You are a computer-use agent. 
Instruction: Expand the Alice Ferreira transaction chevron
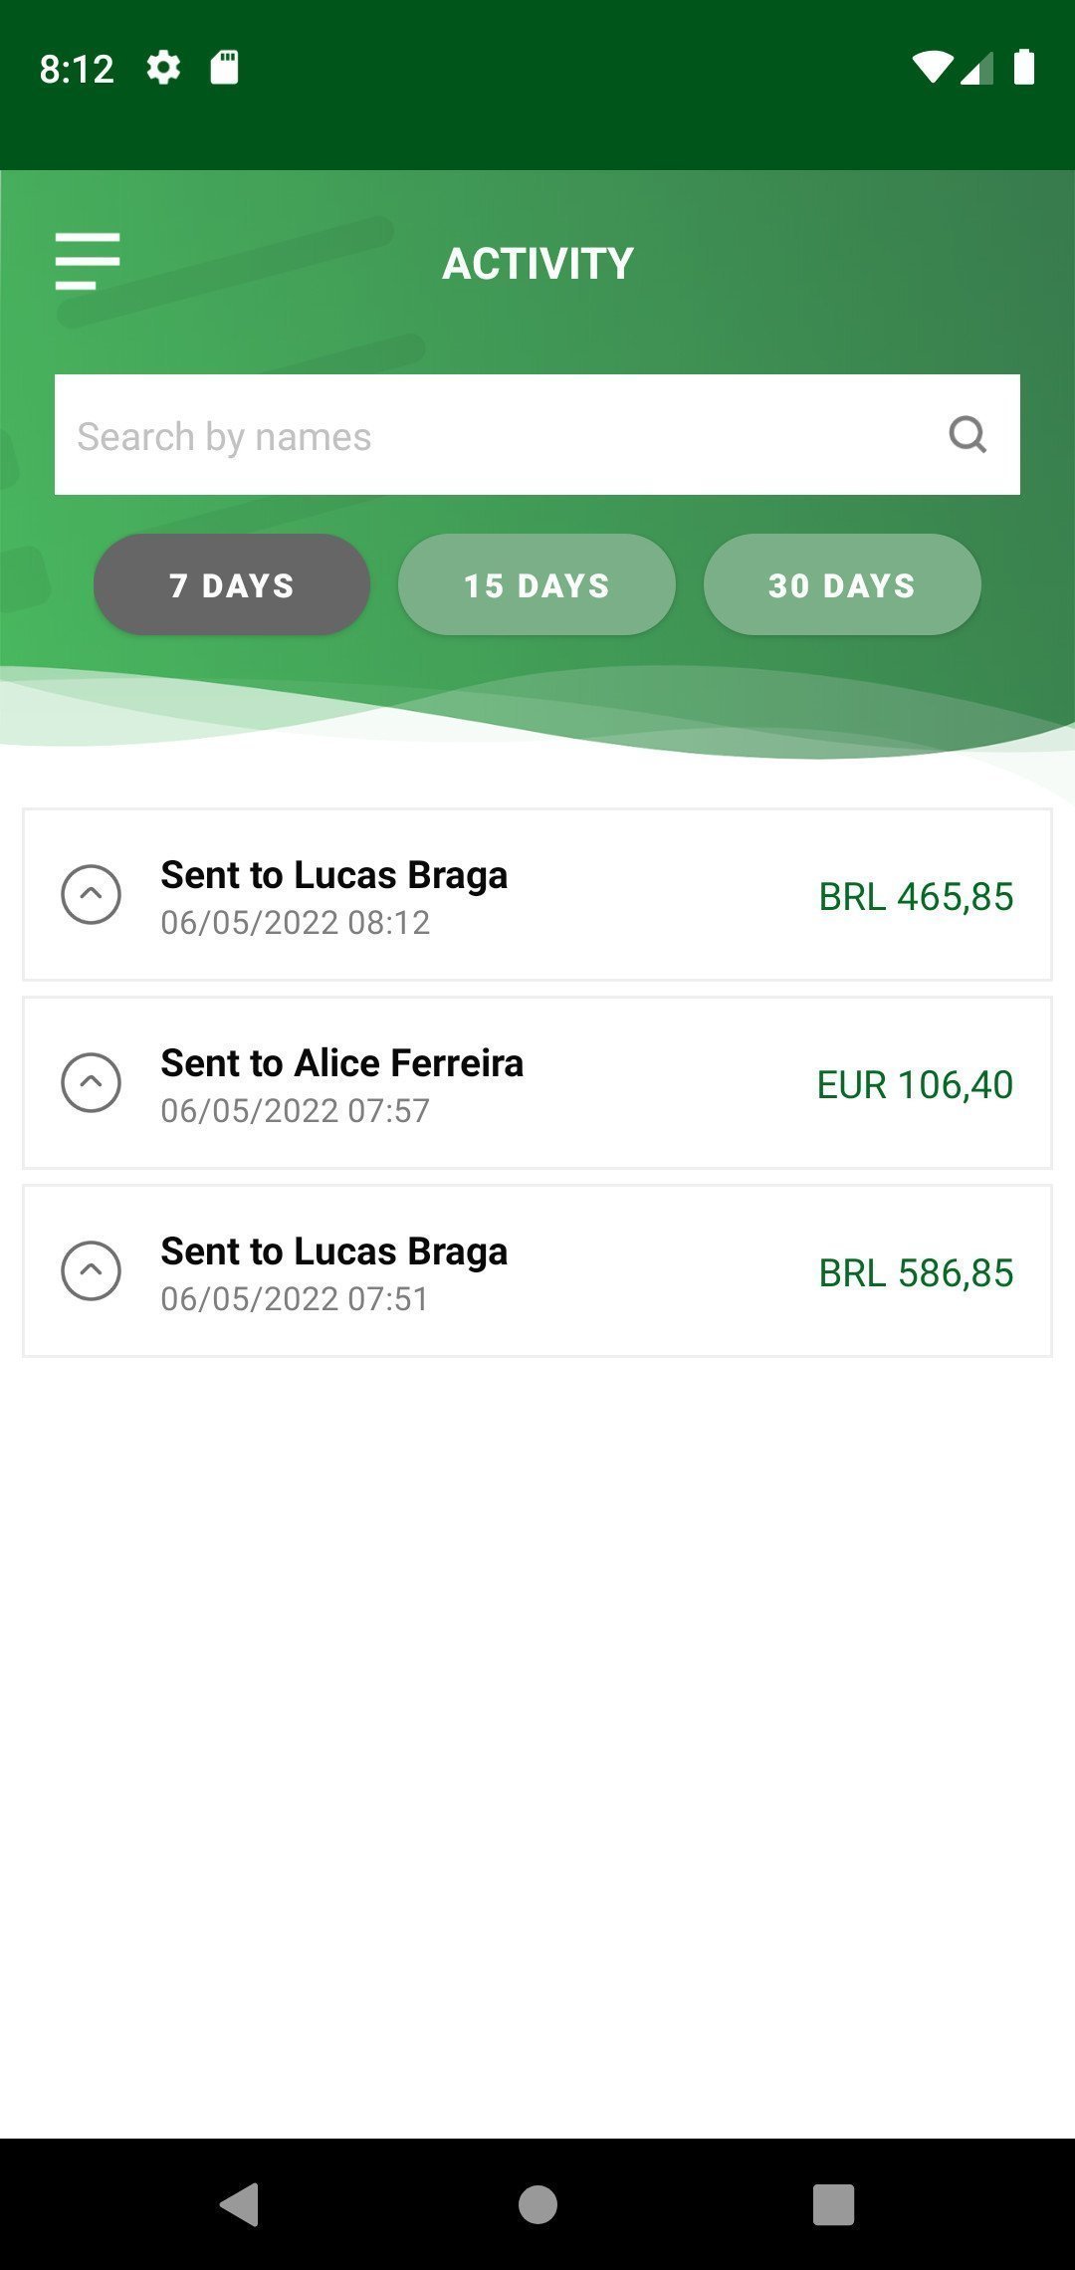pos(91,1082)
